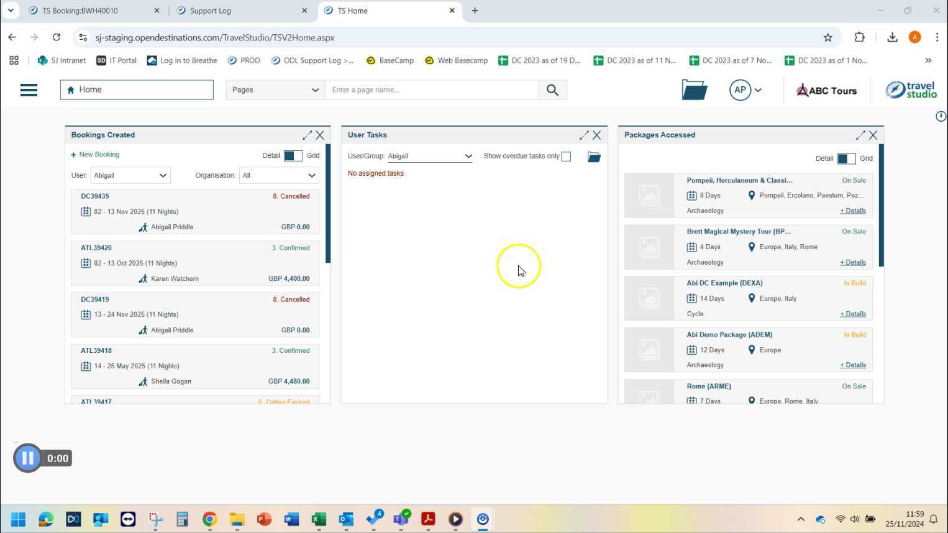The image size is (948, 533).
Task: Open the tasks folder icon in User Tasks
Action: 594,157
